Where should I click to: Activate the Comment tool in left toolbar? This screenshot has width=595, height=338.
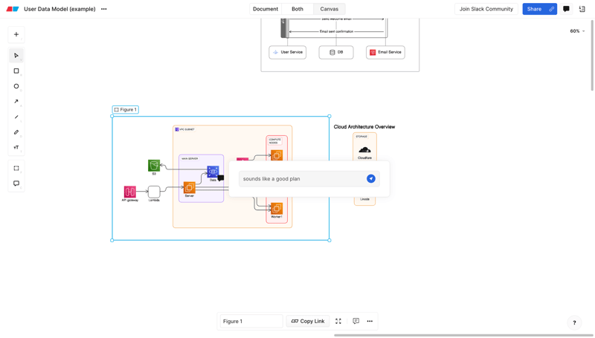click(16, 183)
